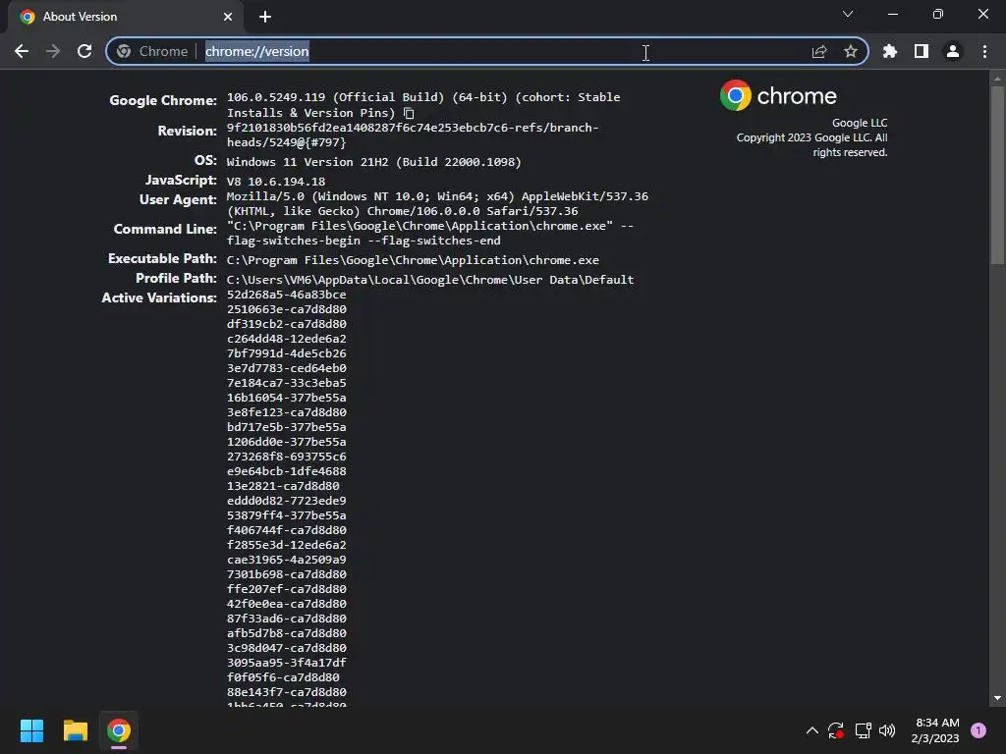Click variation '3e7d7783-ced64eb0'
The height and width of the screenshot is (754, 1006).
[x=286, y=369]
